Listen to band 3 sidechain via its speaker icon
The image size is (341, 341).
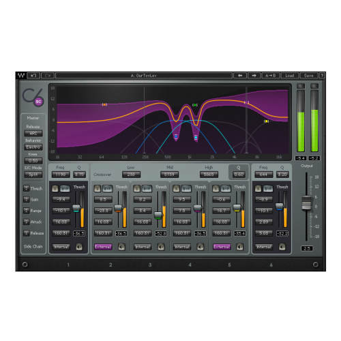[x=161, y=247]
